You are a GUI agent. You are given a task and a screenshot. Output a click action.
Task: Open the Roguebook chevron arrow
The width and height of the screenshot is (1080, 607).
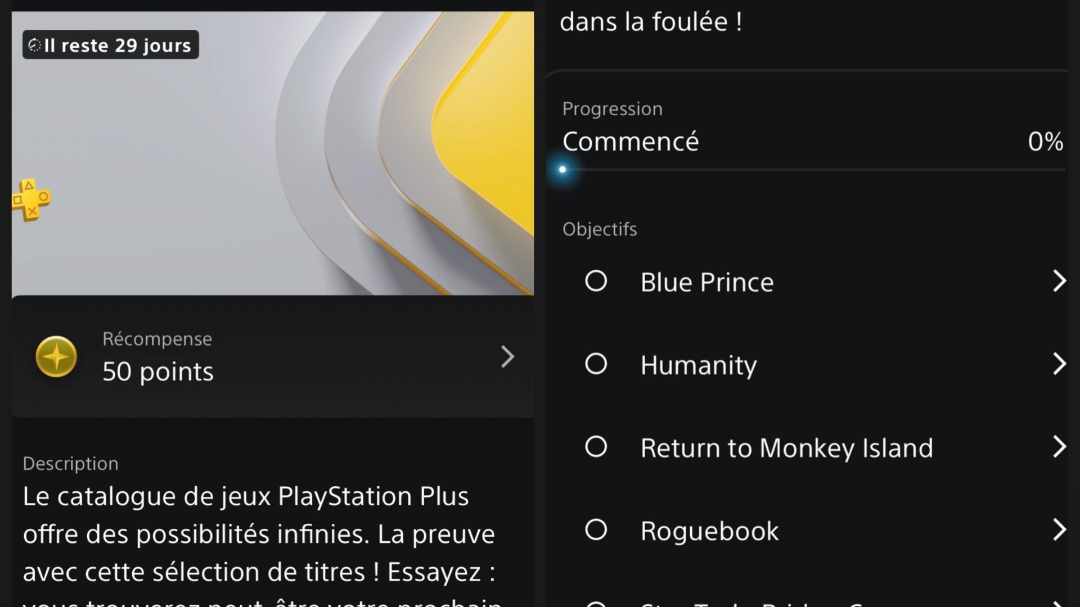tap(1059, 529)
